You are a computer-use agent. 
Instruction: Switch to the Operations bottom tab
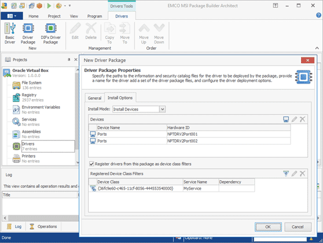(x=43, y=227)
